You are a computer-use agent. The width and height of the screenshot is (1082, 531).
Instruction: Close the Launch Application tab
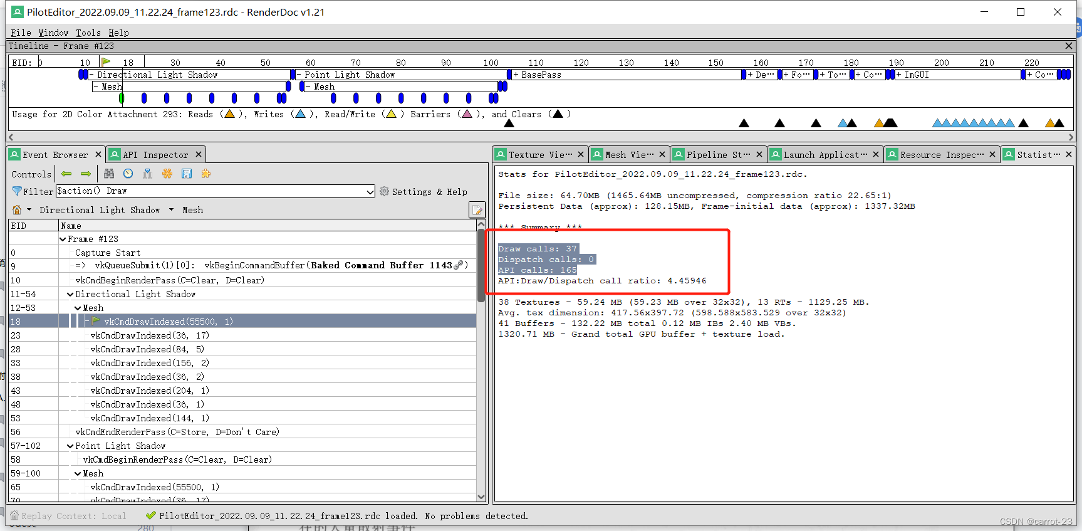point(876,154)
